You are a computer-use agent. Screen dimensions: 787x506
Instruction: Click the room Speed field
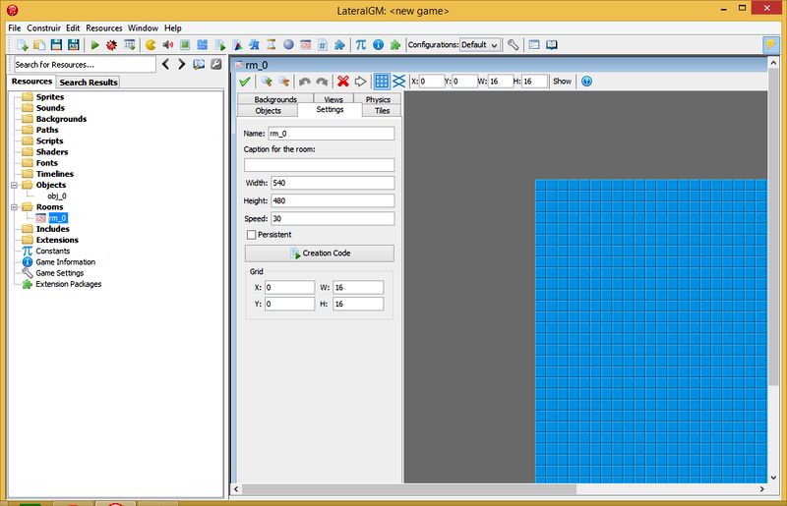point(333,219)
